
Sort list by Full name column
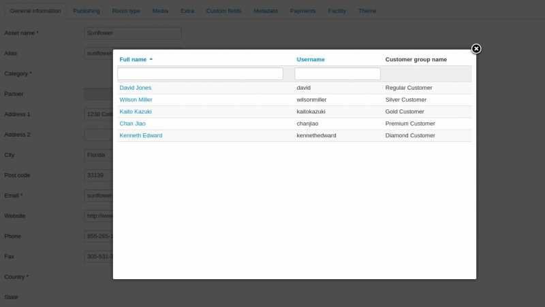(133, 60)
